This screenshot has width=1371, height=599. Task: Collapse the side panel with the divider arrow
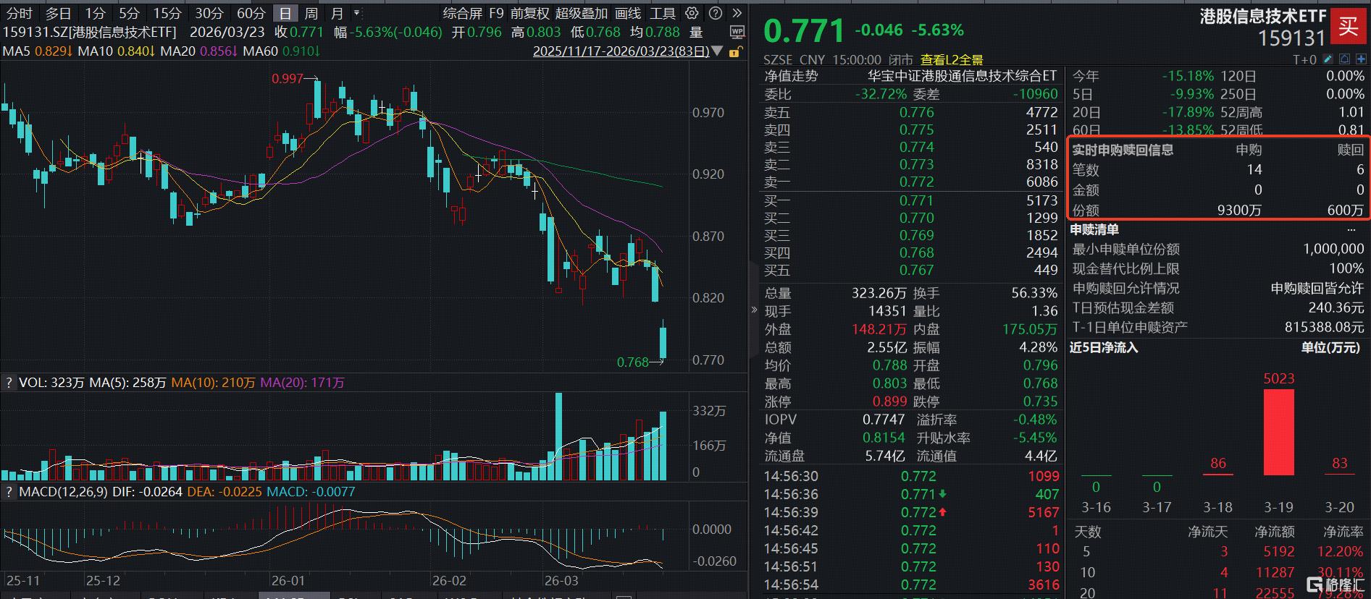coord(754,310)
